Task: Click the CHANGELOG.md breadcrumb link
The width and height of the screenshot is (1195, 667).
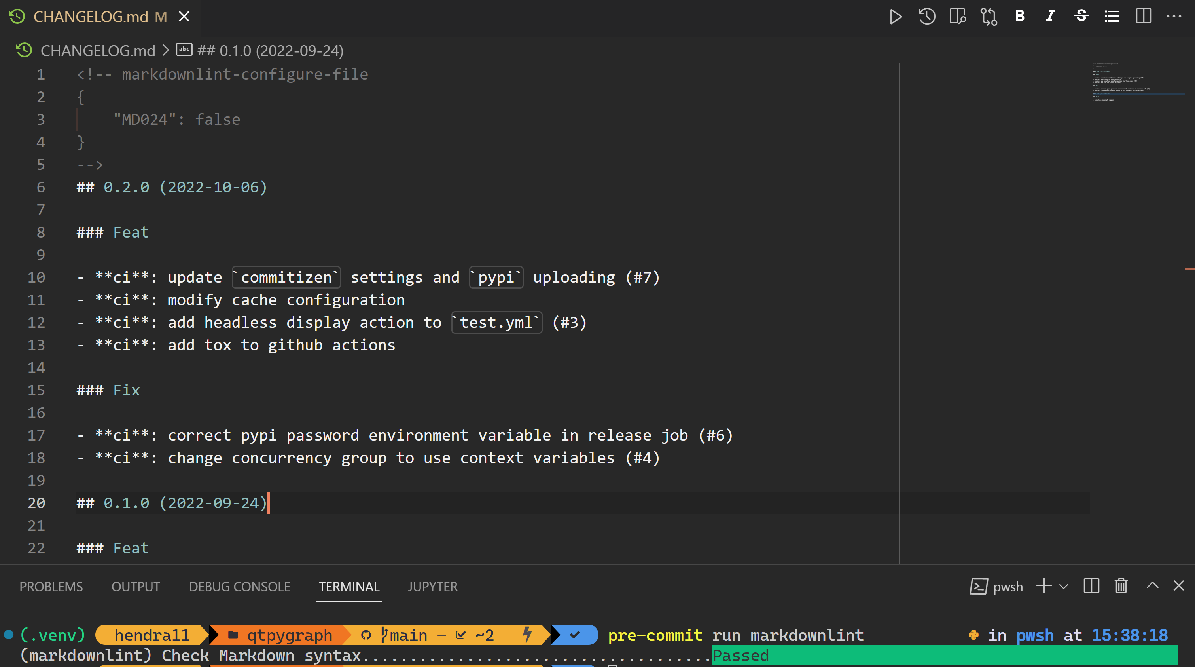Action: pyautogui.click(x=97, y=51)
